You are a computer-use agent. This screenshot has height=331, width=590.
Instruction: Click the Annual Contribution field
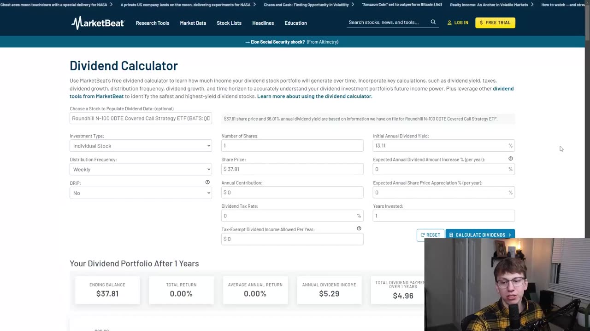tap(292, 192)
